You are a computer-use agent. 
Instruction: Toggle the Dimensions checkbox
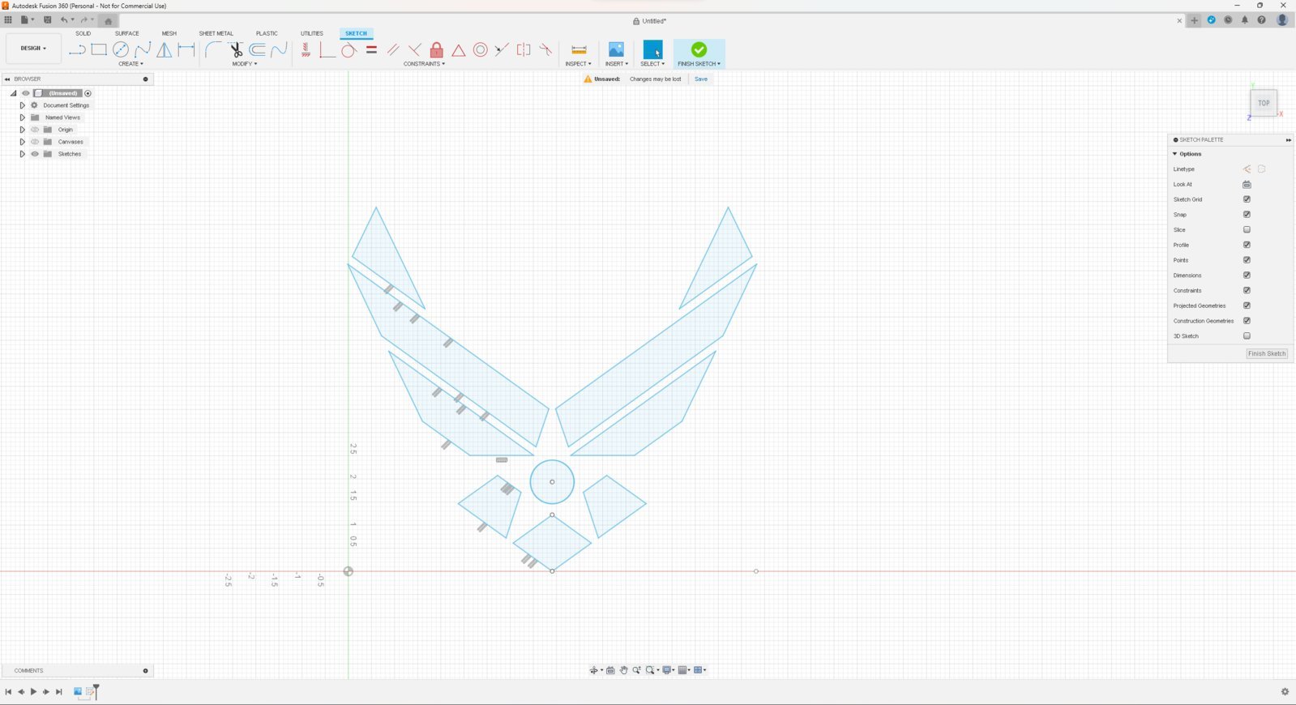pyautogui.click(x=1247, y=276)
